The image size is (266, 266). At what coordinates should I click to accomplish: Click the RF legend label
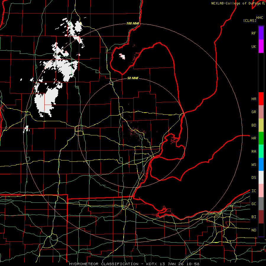pyautogui.click(x=254, y=33)
